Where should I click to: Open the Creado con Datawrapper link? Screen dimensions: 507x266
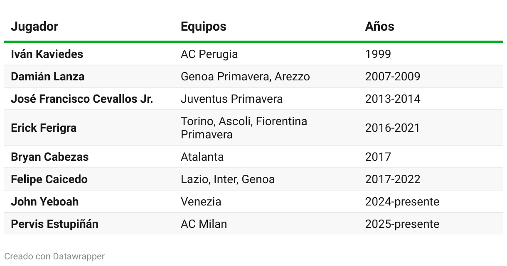pos(54,256)
